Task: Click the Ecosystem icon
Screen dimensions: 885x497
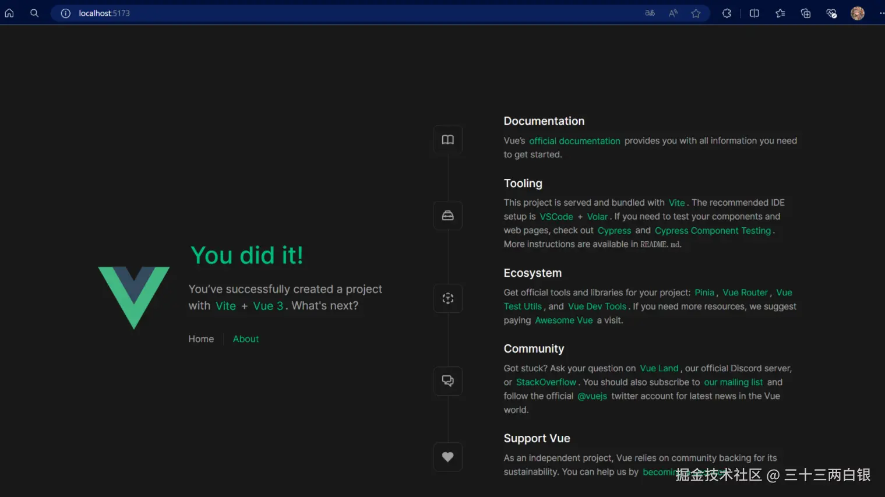Action: (448, 298)
